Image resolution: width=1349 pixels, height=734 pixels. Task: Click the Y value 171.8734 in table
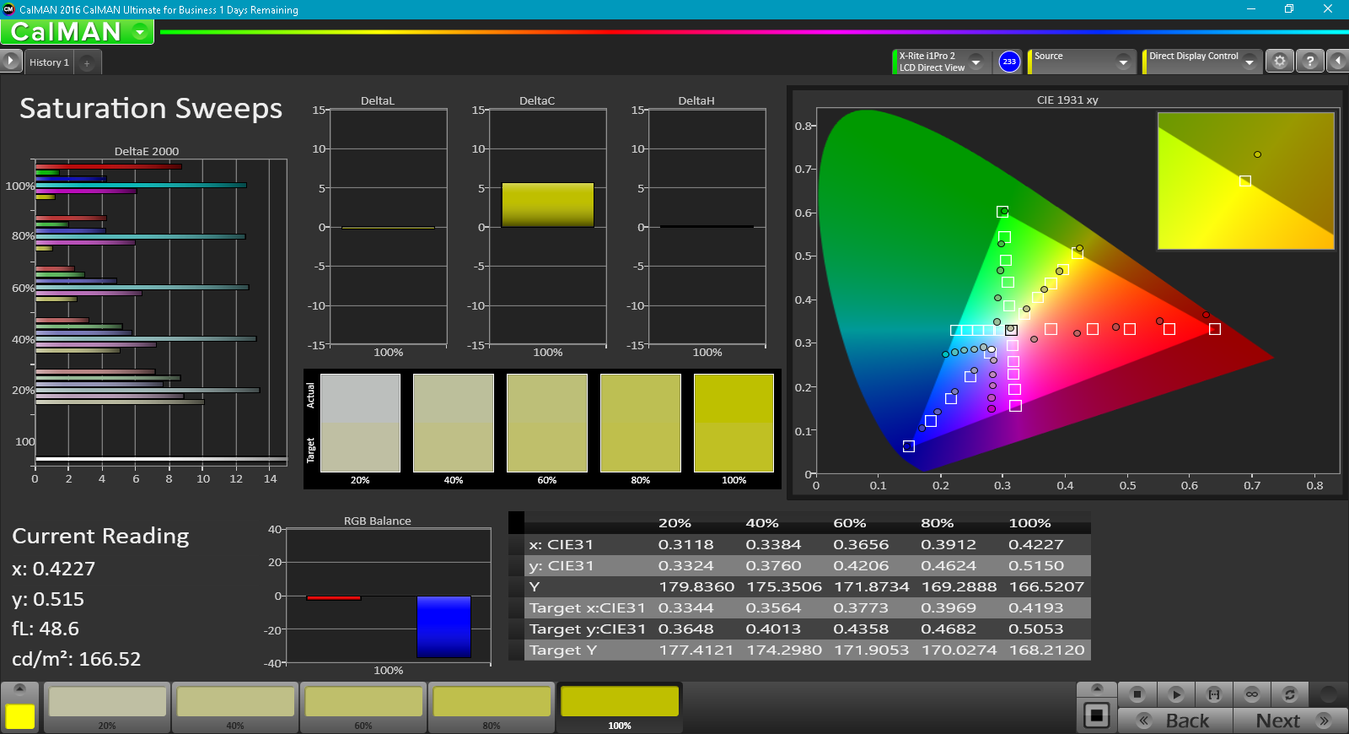tap(872, 587)
